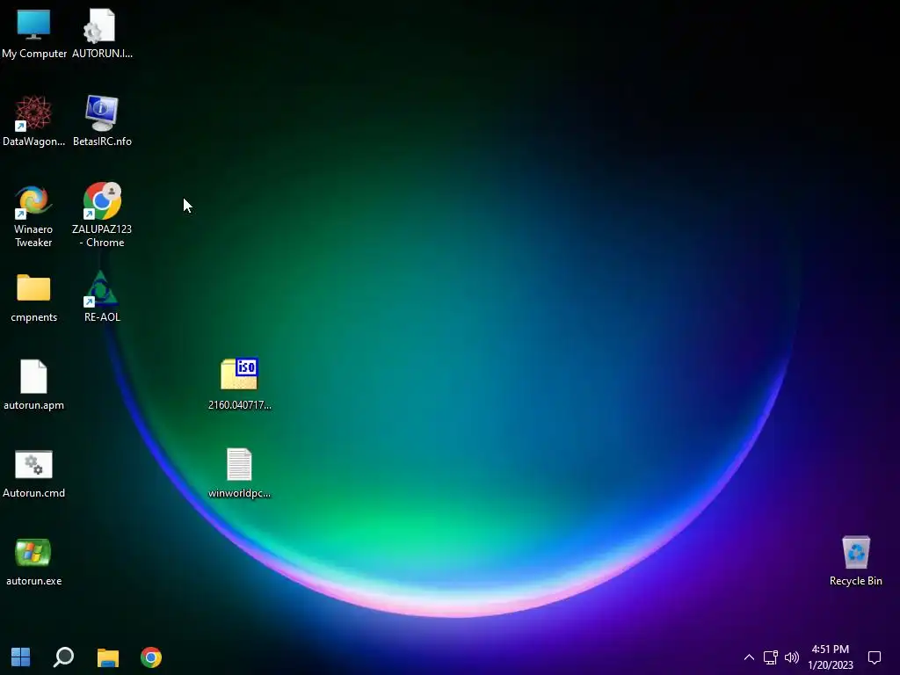Click the "Winaero Tweaker" label text
900x675 pixels.
tap(33, 236)
